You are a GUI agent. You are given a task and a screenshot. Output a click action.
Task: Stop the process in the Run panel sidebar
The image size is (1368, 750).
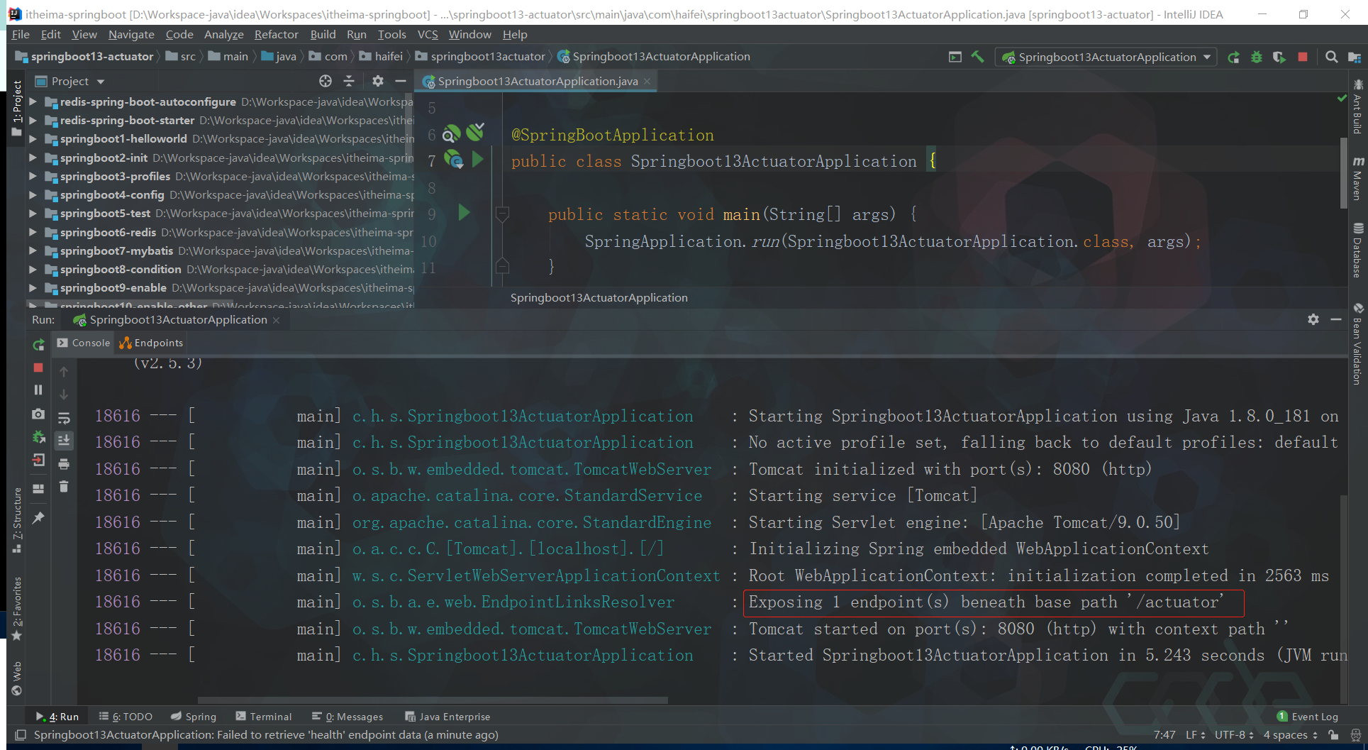tap(38, 368)
